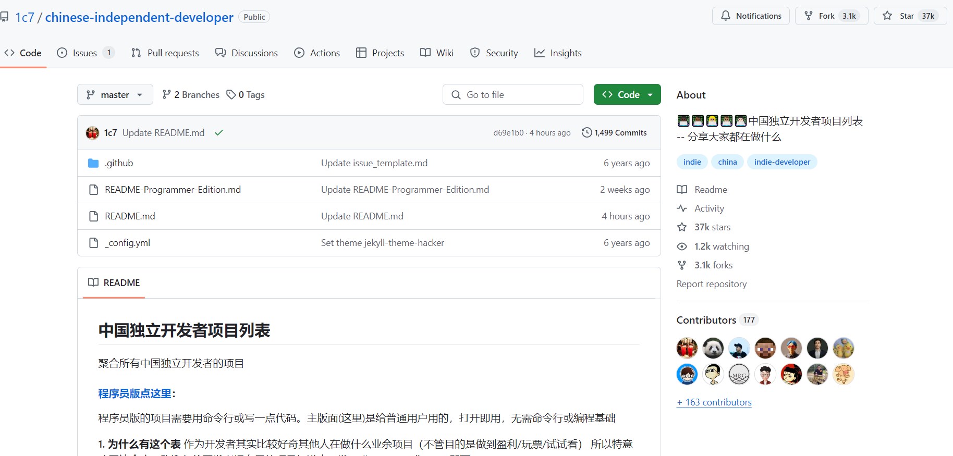The width and height of the screenshot is (953, 456).
Task: Click the panda contributor avatar
Action: pos(713,348)
